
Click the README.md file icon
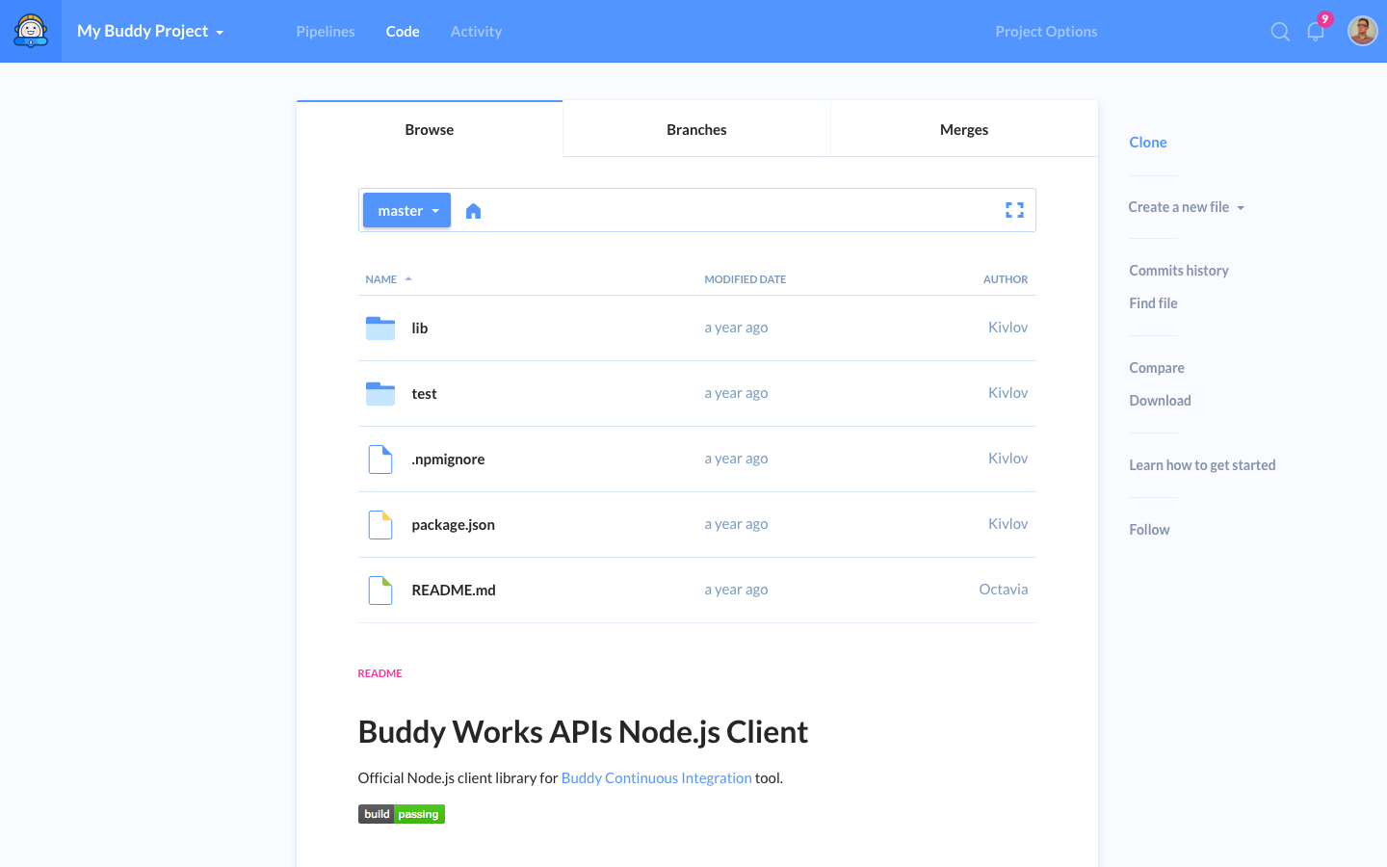380,591
